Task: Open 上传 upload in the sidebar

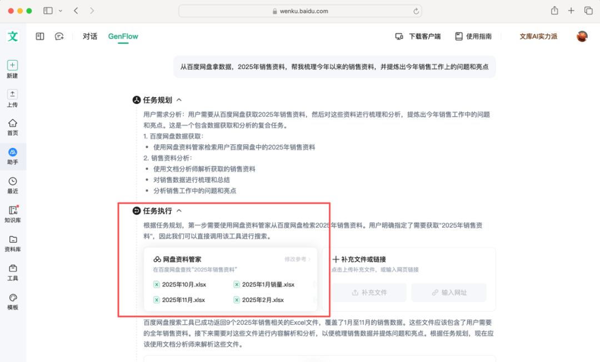Action: pyautogui.click(x=13, y=98)
